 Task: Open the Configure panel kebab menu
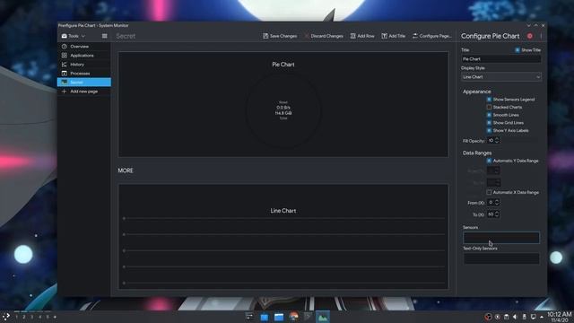click(541, 36)
